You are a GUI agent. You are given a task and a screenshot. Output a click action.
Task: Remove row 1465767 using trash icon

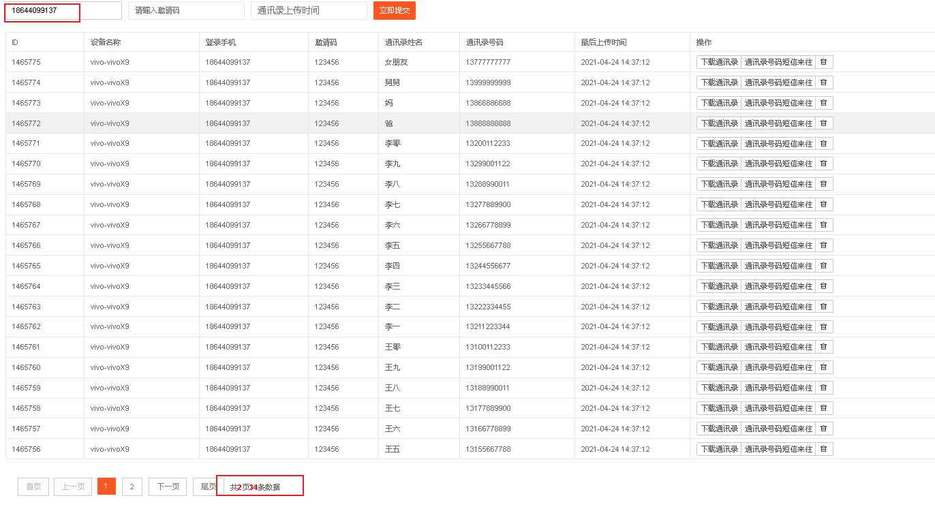pyautogui.click(x=824, y=225)
